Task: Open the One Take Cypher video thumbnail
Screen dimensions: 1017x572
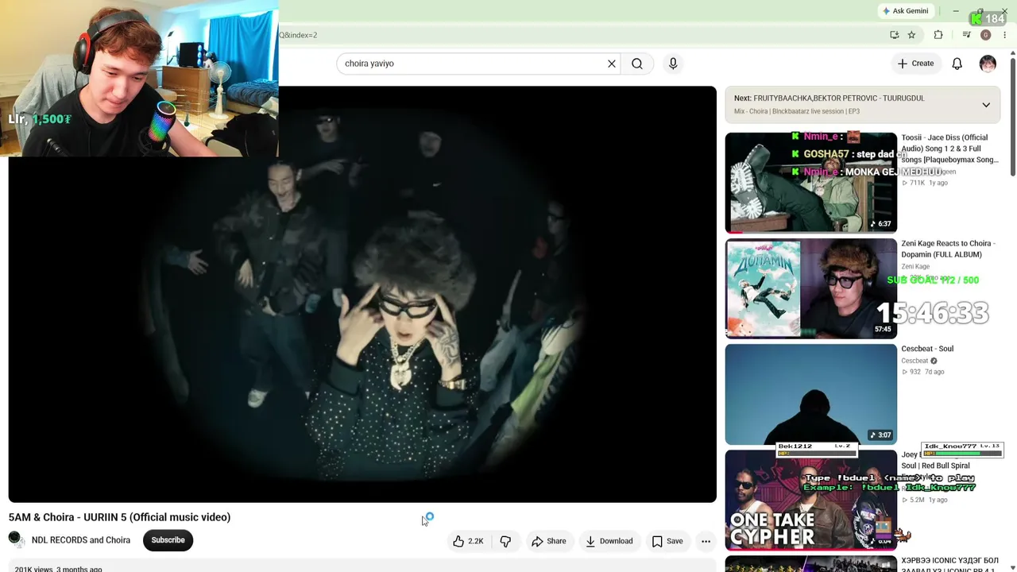Action: [x=810, y=500]
